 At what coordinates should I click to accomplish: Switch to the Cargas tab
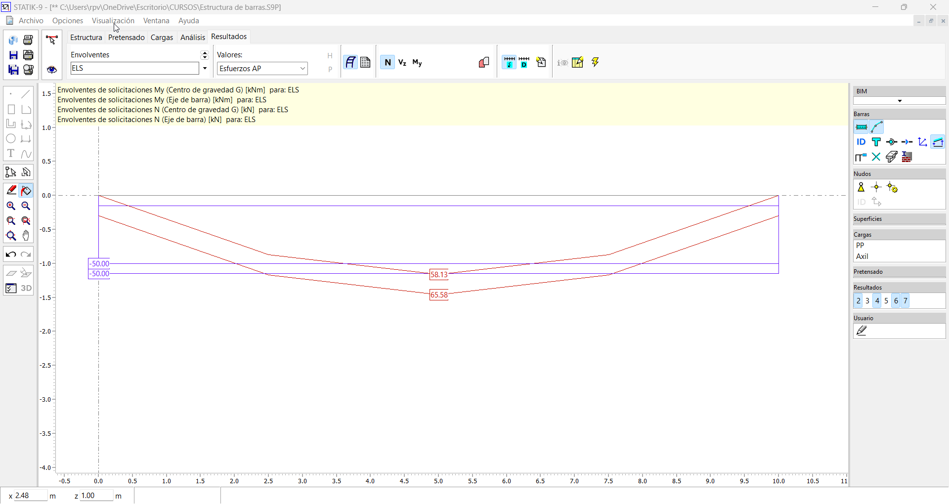(x=162, y=38)
